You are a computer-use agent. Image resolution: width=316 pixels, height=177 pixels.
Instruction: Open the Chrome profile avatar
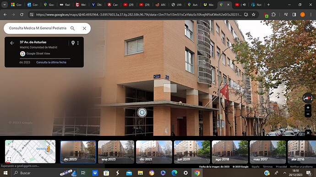pyautogui.click(x=302, y=15)
